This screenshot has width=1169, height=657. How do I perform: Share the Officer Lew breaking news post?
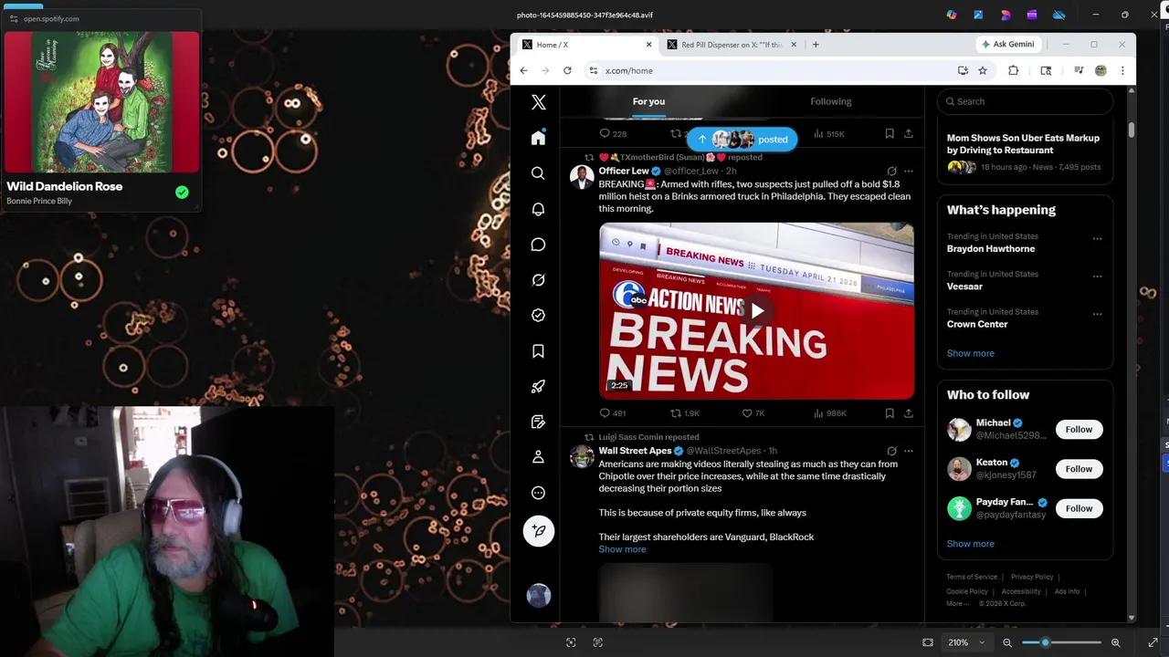(x=908, y=413)
